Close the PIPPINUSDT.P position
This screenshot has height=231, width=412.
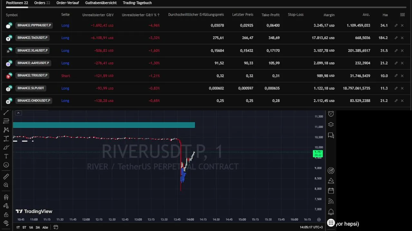(x=402, y=25)
